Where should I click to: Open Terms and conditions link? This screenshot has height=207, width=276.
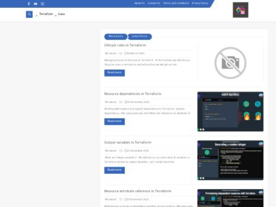coord(176,3)
